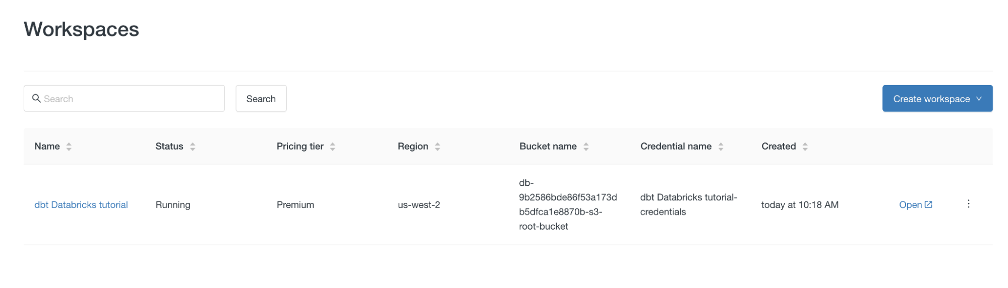Click the magnifier icon in search field
Screen dimensions: 1008x288
36,98
